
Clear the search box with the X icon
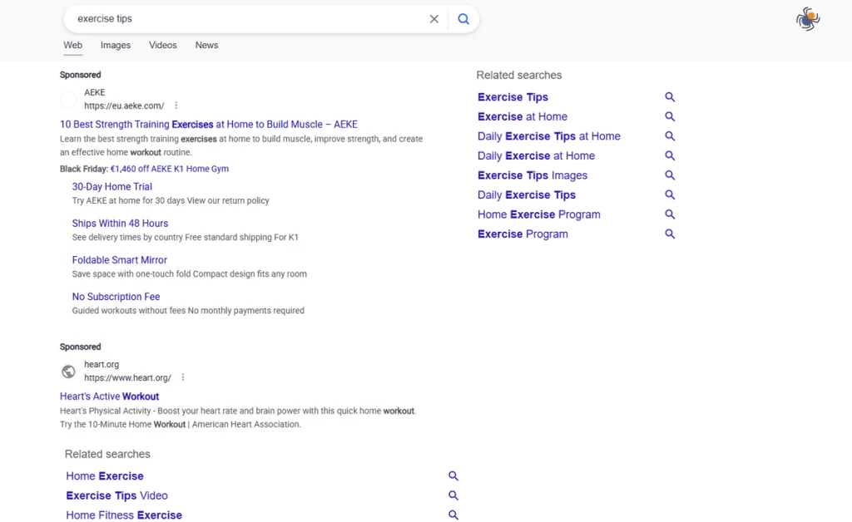pyautogui.click(x=433, y=19)
